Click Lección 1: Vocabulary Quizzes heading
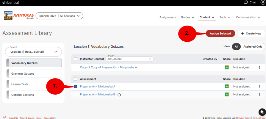Screen dimensions: 266x119 click(99, 47)
